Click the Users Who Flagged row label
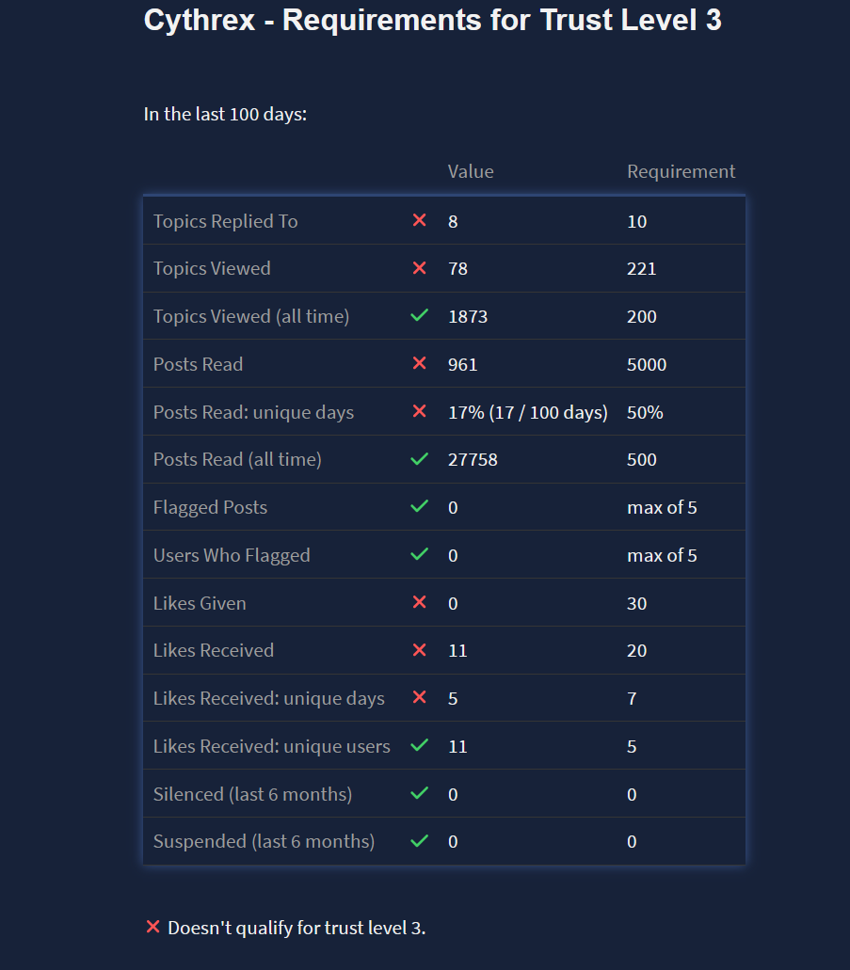This screenshot has height=970, width=850. pos(232,555)
